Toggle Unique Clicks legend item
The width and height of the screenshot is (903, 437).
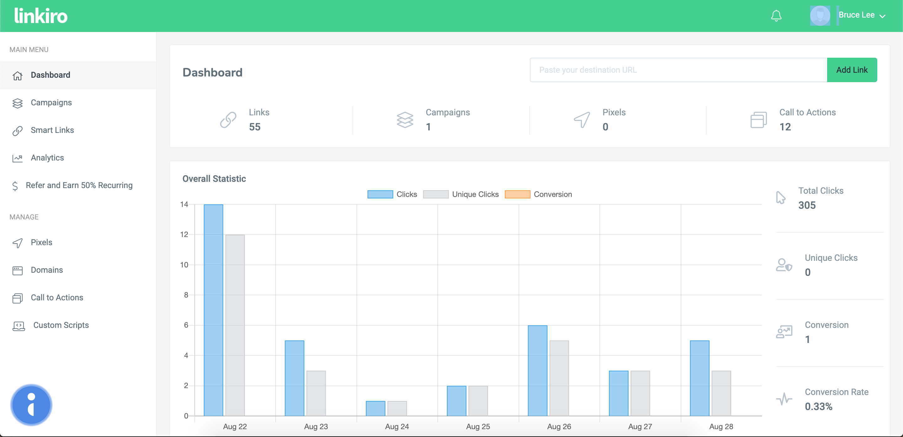coord(436,194)
